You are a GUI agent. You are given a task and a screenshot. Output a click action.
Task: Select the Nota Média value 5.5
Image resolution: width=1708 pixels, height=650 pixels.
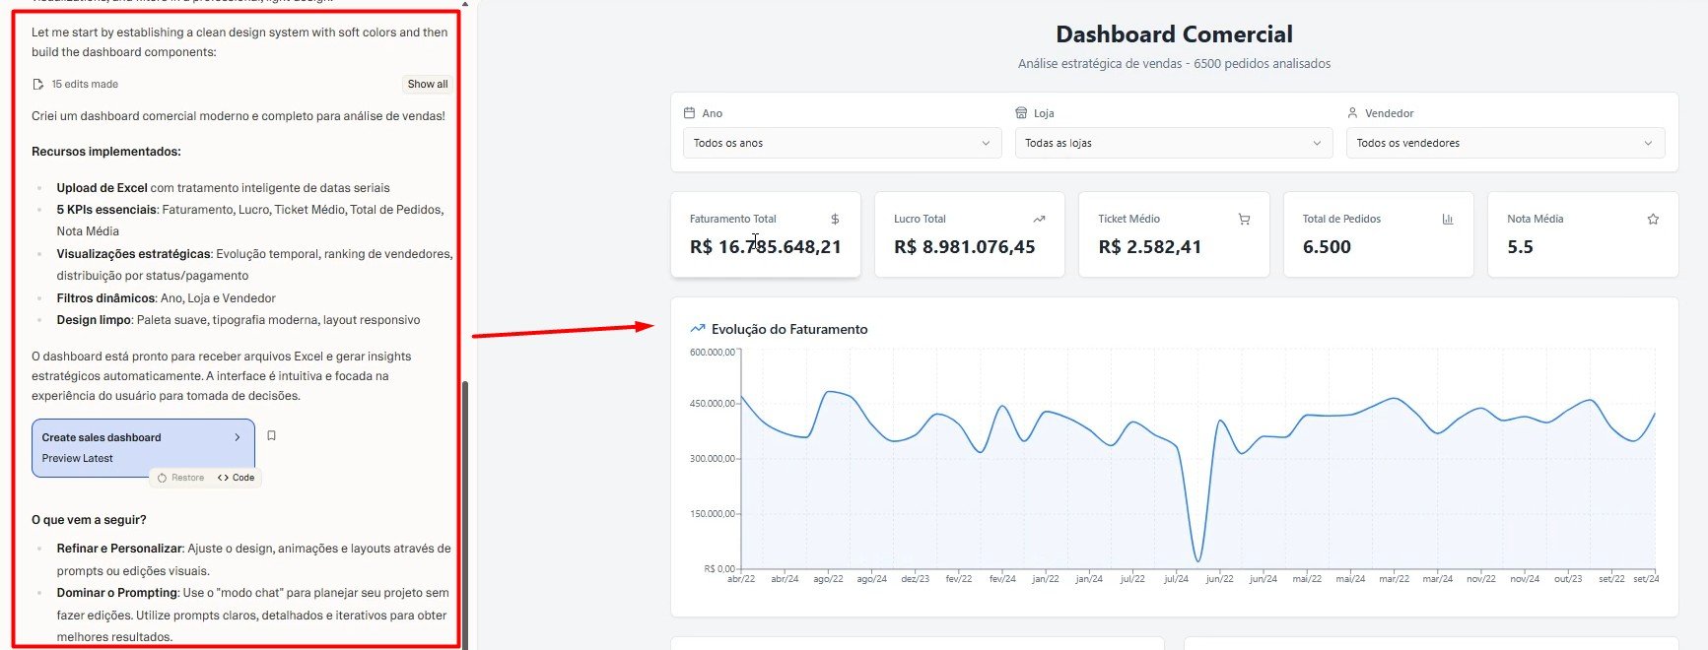[1520, 247]
